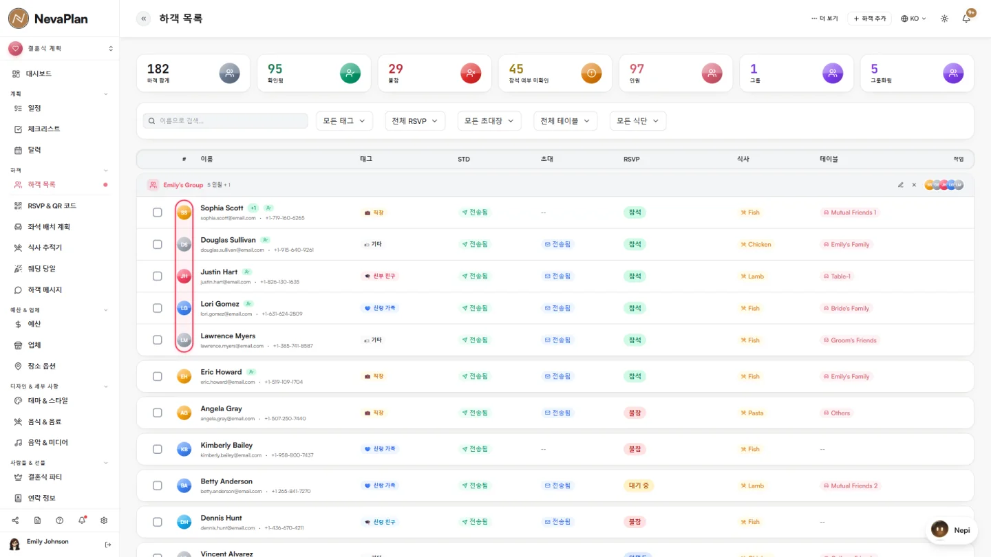Expand the 모든 초대장 dropdown
991x557 pixels.
coord(489,121)
